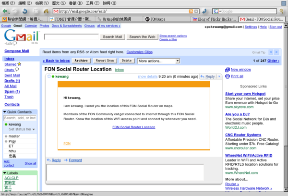Click the Stop loading icon

click(36, 11)
